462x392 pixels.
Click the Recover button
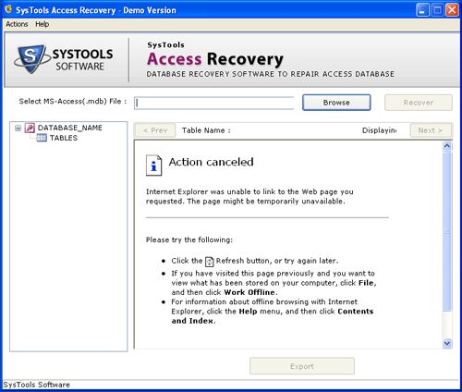tap(419, 103)
